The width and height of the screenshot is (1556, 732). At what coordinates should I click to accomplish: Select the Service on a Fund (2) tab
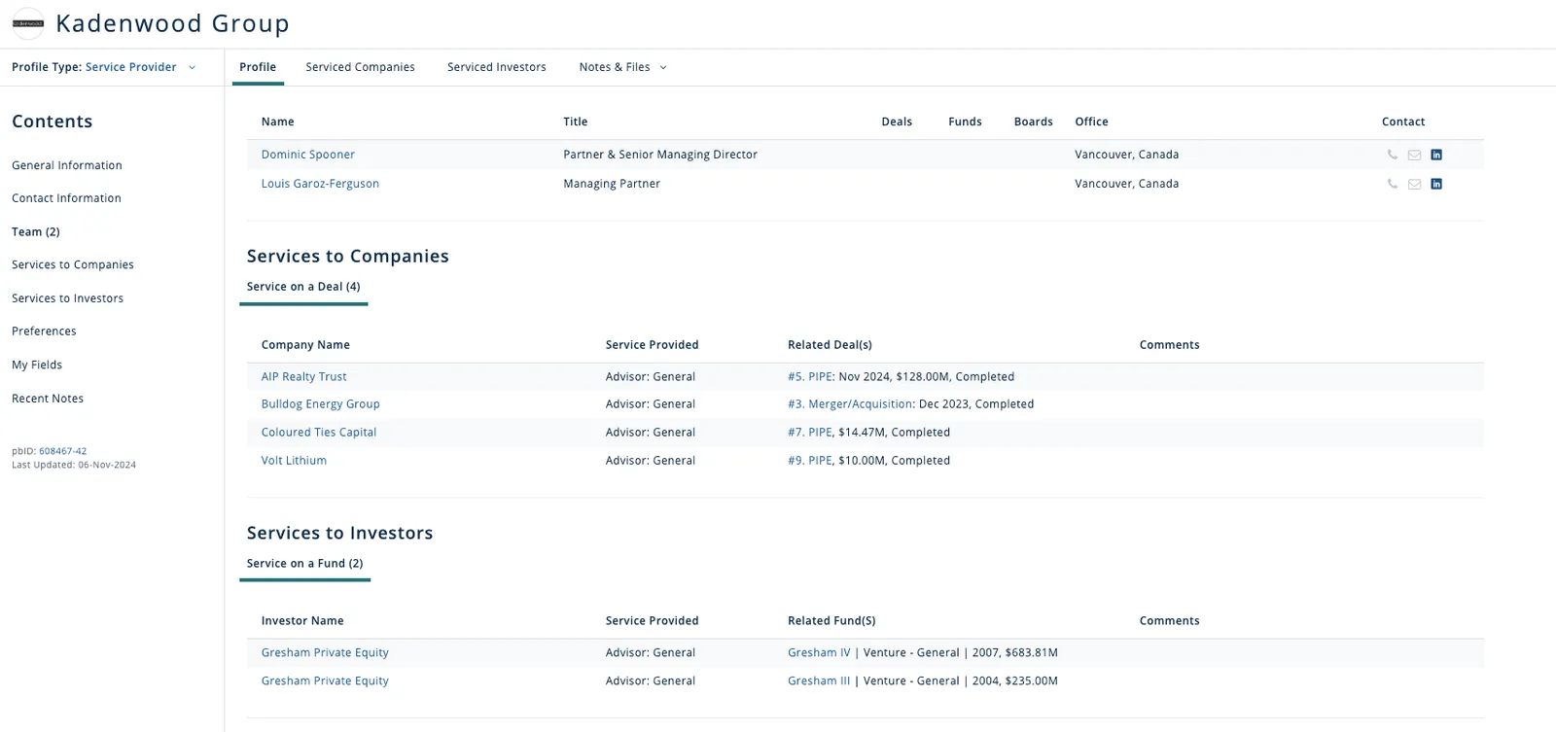point(304,564)
